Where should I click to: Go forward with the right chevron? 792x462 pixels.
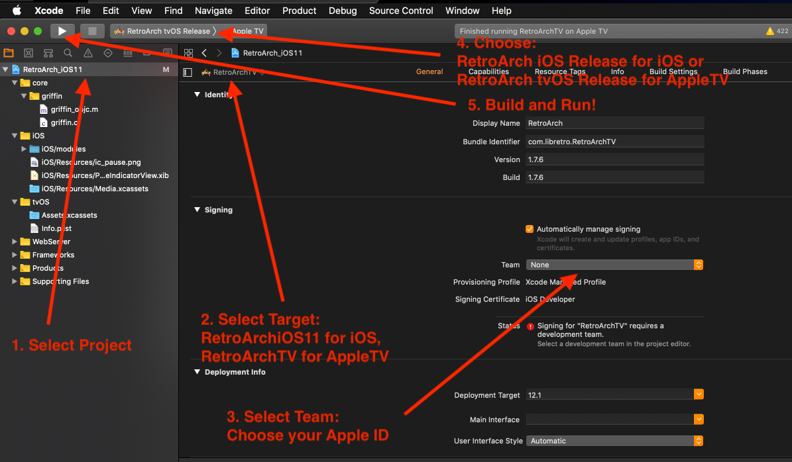pyautogui.click(x=219, y=53)
